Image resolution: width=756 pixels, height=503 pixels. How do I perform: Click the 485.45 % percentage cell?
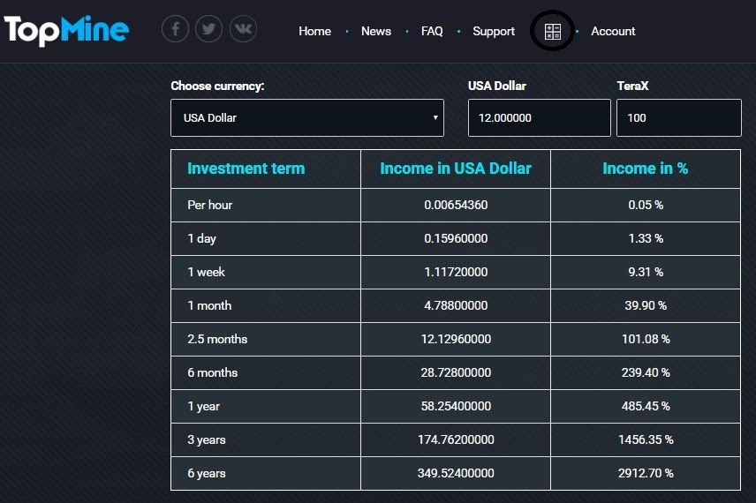[x=646, y=406]
